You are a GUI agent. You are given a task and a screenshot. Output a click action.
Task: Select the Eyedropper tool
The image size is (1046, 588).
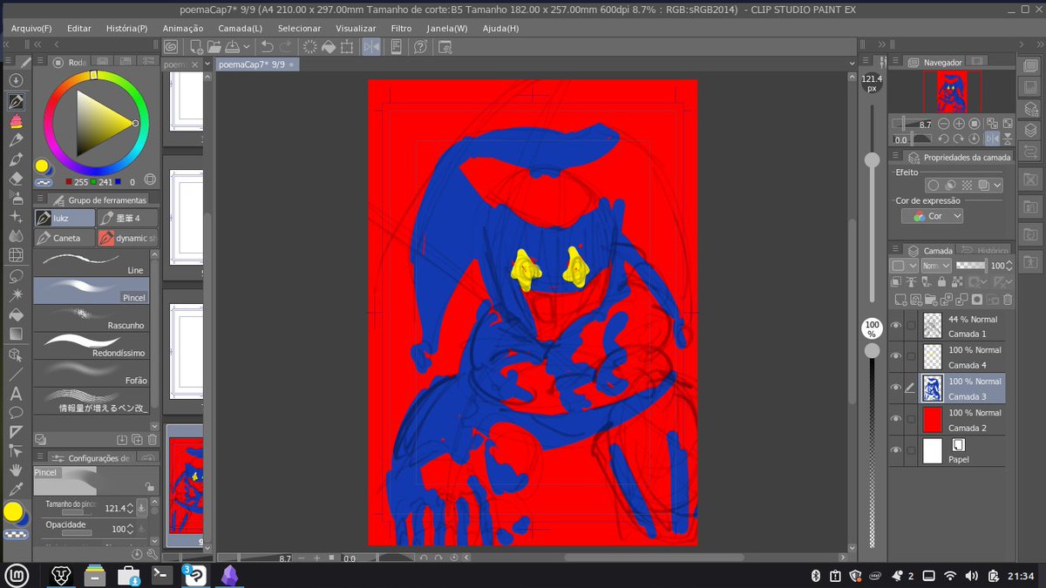[16, 490]
